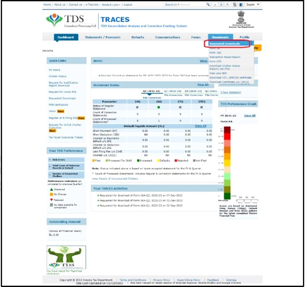Click the search magnifier icon

(x=208, y=4)
